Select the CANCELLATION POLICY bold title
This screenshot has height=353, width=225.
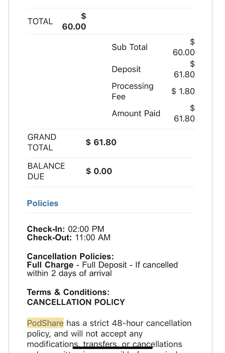76,302
